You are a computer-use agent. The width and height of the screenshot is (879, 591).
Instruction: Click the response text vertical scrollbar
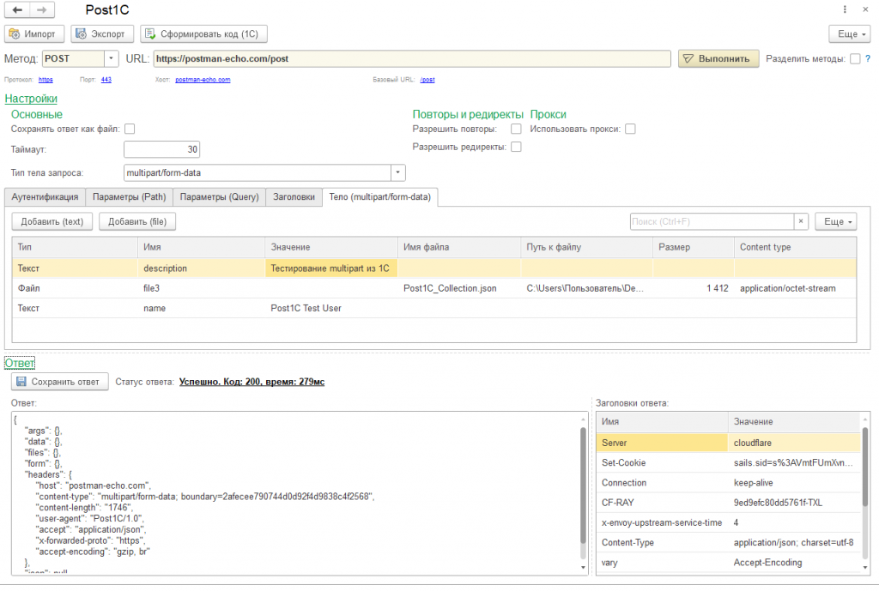coord(585,489)
